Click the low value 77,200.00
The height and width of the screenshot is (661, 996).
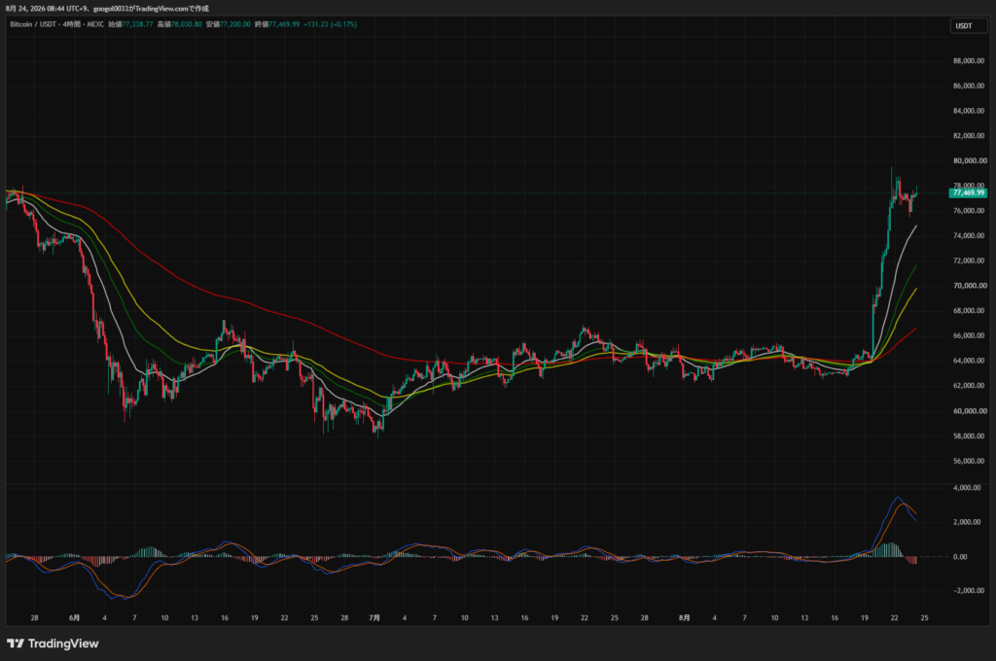coord(235,24)
